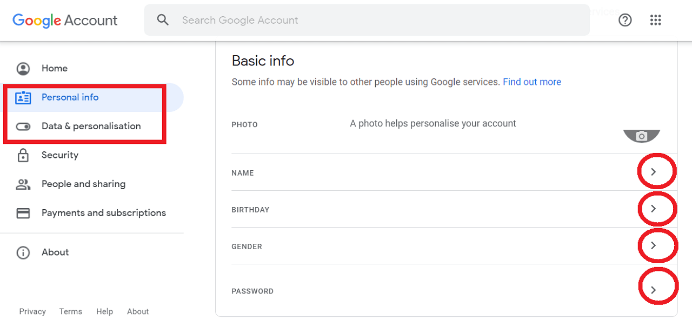This screenshot has height=320, width=692.
Task: Expand the NAME row chevron
Action: [653, 172]
